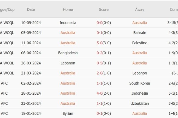Click the Away column header
The image size is (178, 118).
[140, 10]
